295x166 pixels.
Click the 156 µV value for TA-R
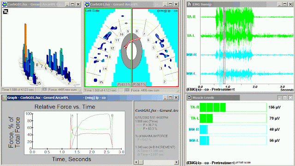[x=275, y=107]
